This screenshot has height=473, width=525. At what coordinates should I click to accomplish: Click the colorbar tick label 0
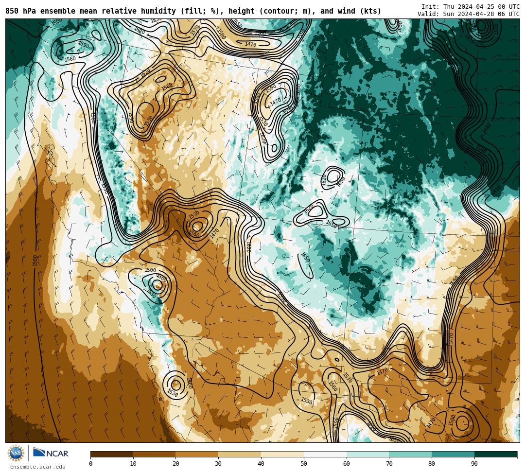91,464
